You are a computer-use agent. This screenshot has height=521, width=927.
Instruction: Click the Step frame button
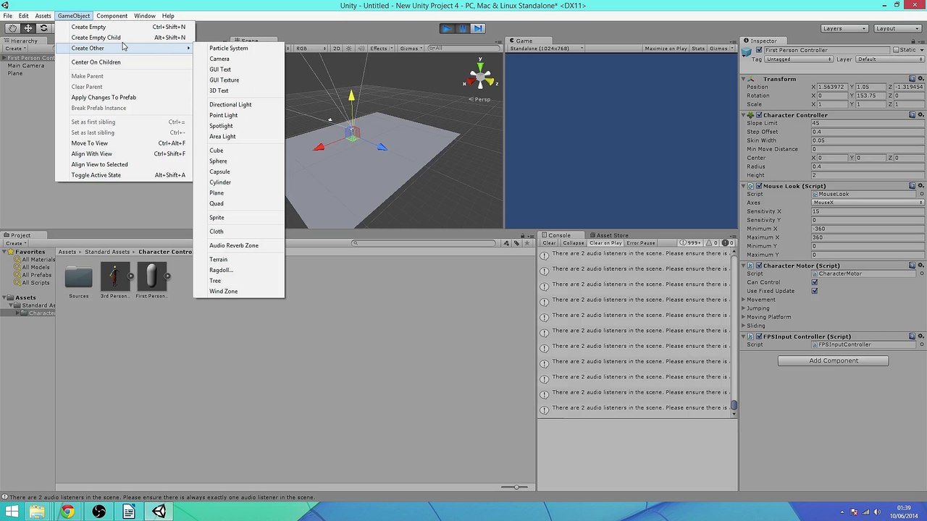click(478, 28)
